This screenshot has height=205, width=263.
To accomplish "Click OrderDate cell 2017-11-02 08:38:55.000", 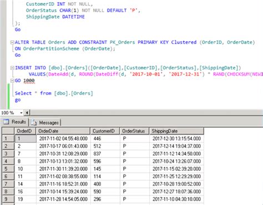I will point(63,176).
